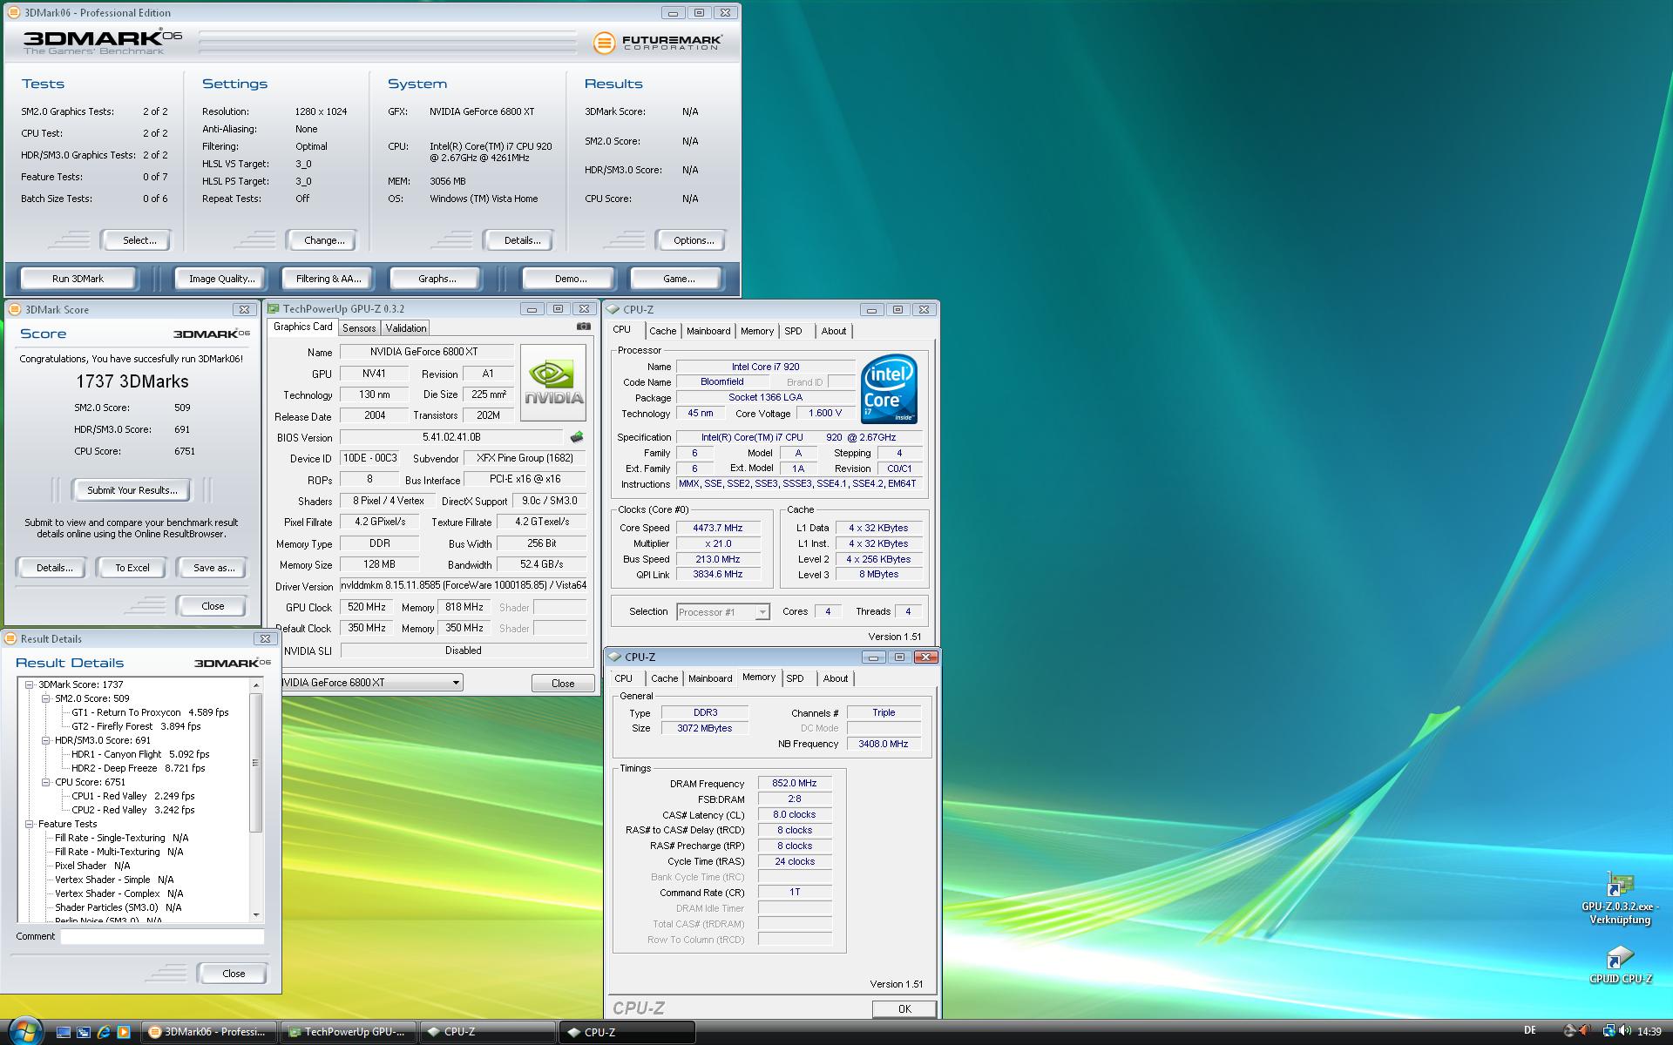This screenshot has height=1045, width=1673.
Task: Click the 14:39 taskbar clock
Action: point(1649,1032)
